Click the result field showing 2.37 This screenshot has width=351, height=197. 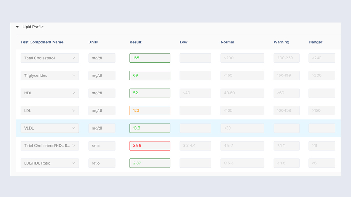tap(150, 163)
